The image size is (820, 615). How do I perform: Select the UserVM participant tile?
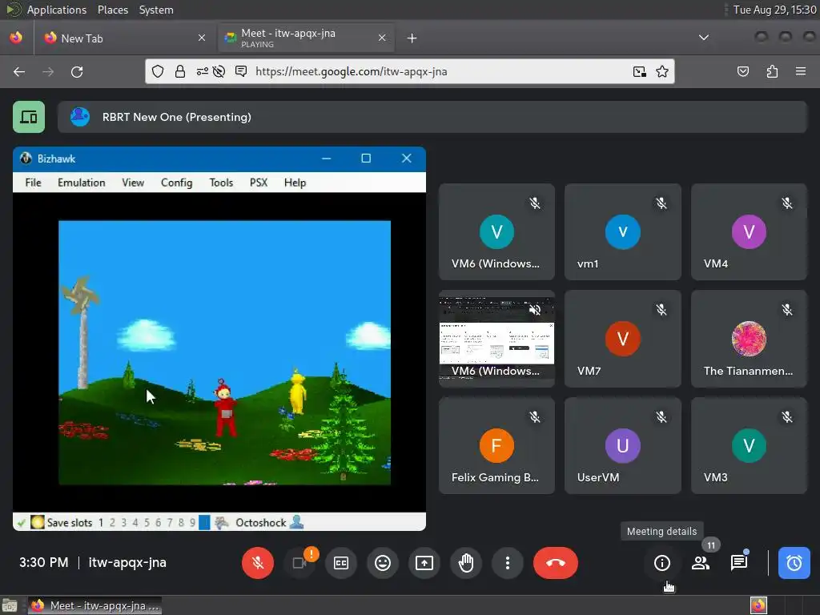623,445
